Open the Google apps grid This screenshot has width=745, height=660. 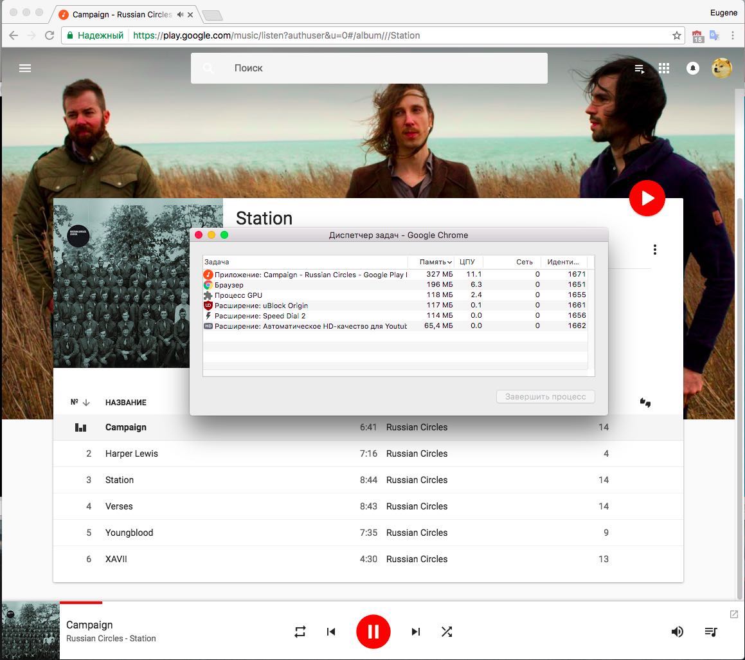pyautogui.click(x=664, y=68)
